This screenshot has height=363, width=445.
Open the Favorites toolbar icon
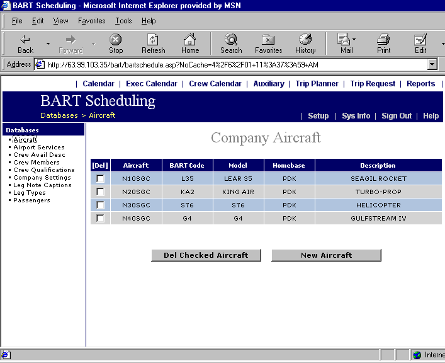click(x=268, y=40)
